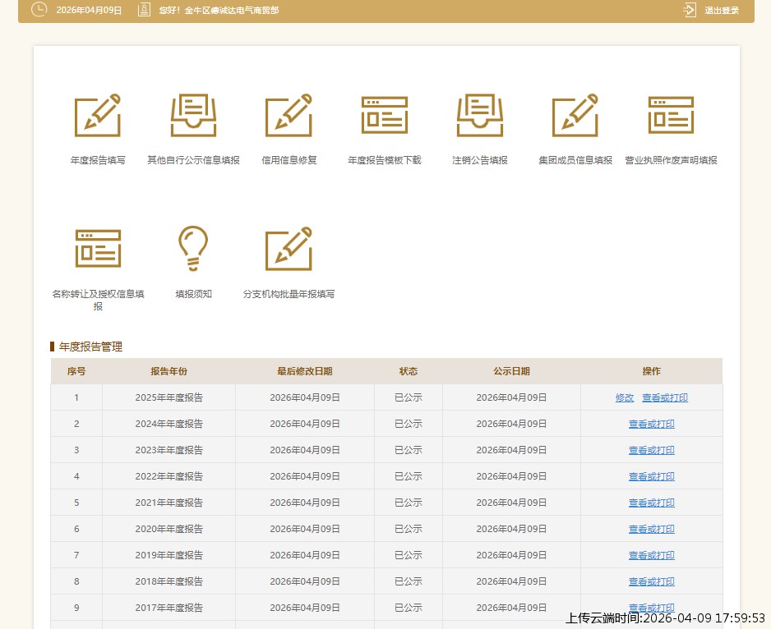771x629 pixels.
Task: Click 修改 link for 2025 report
Action: (625, 397)
